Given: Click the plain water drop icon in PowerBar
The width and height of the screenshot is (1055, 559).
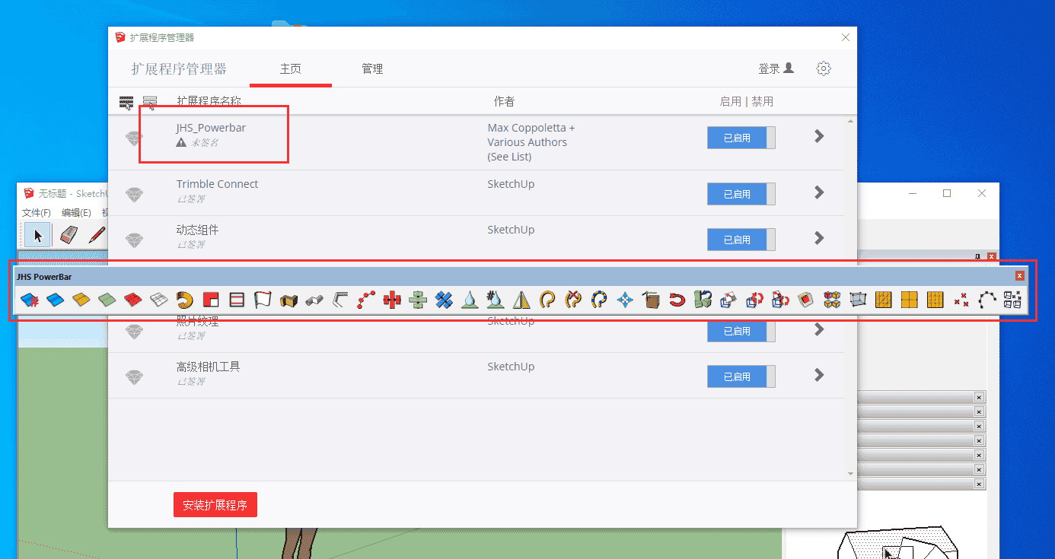Looking at the screenshot, I should coord(470,300).
